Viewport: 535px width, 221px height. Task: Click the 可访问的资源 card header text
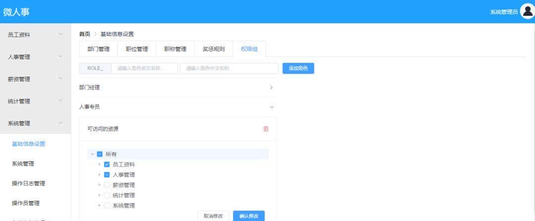tap(103, 129)
